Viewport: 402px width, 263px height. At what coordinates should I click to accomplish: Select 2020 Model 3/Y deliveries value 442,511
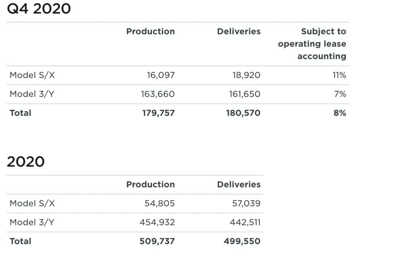tap(245, 222)
